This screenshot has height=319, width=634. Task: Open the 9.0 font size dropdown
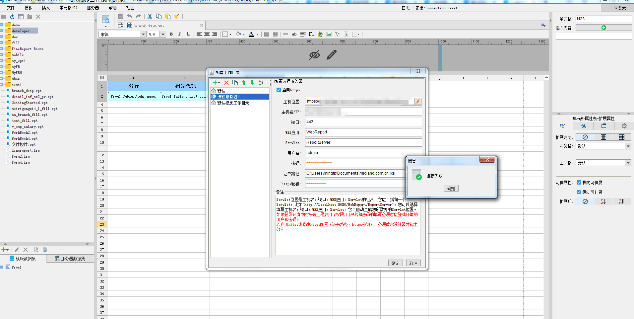click(163, 34)
